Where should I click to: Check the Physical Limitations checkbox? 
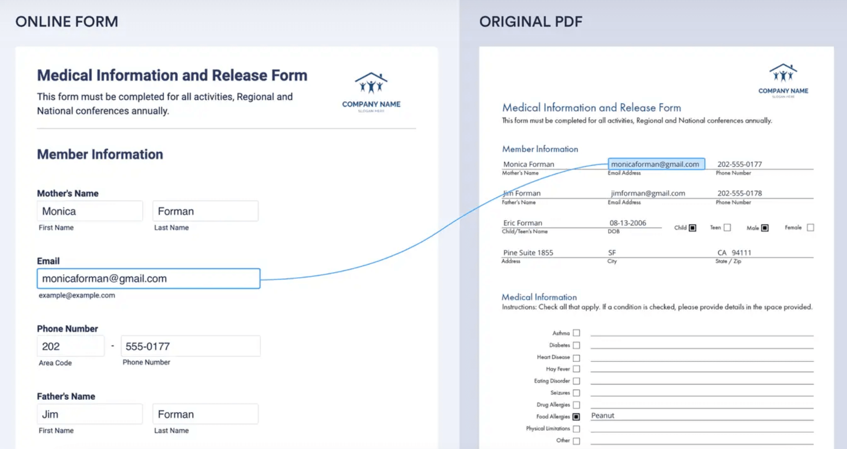577,429
